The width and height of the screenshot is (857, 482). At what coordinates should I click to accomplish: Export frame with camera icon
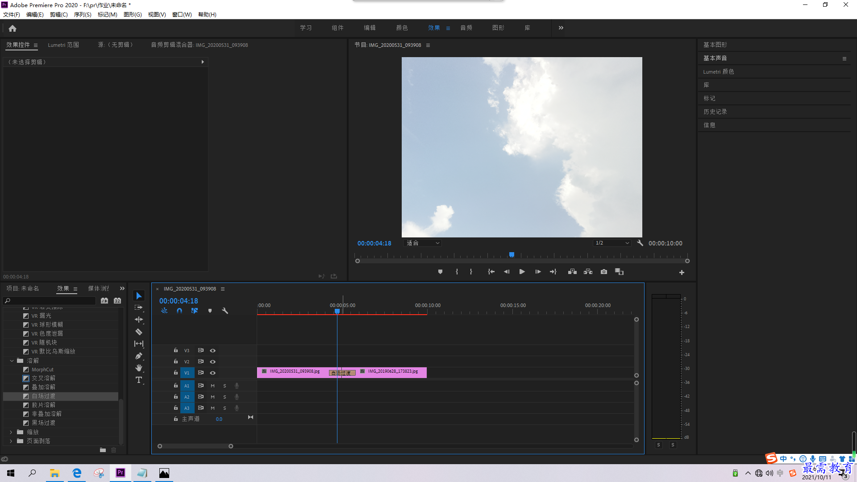click(604, 272)
